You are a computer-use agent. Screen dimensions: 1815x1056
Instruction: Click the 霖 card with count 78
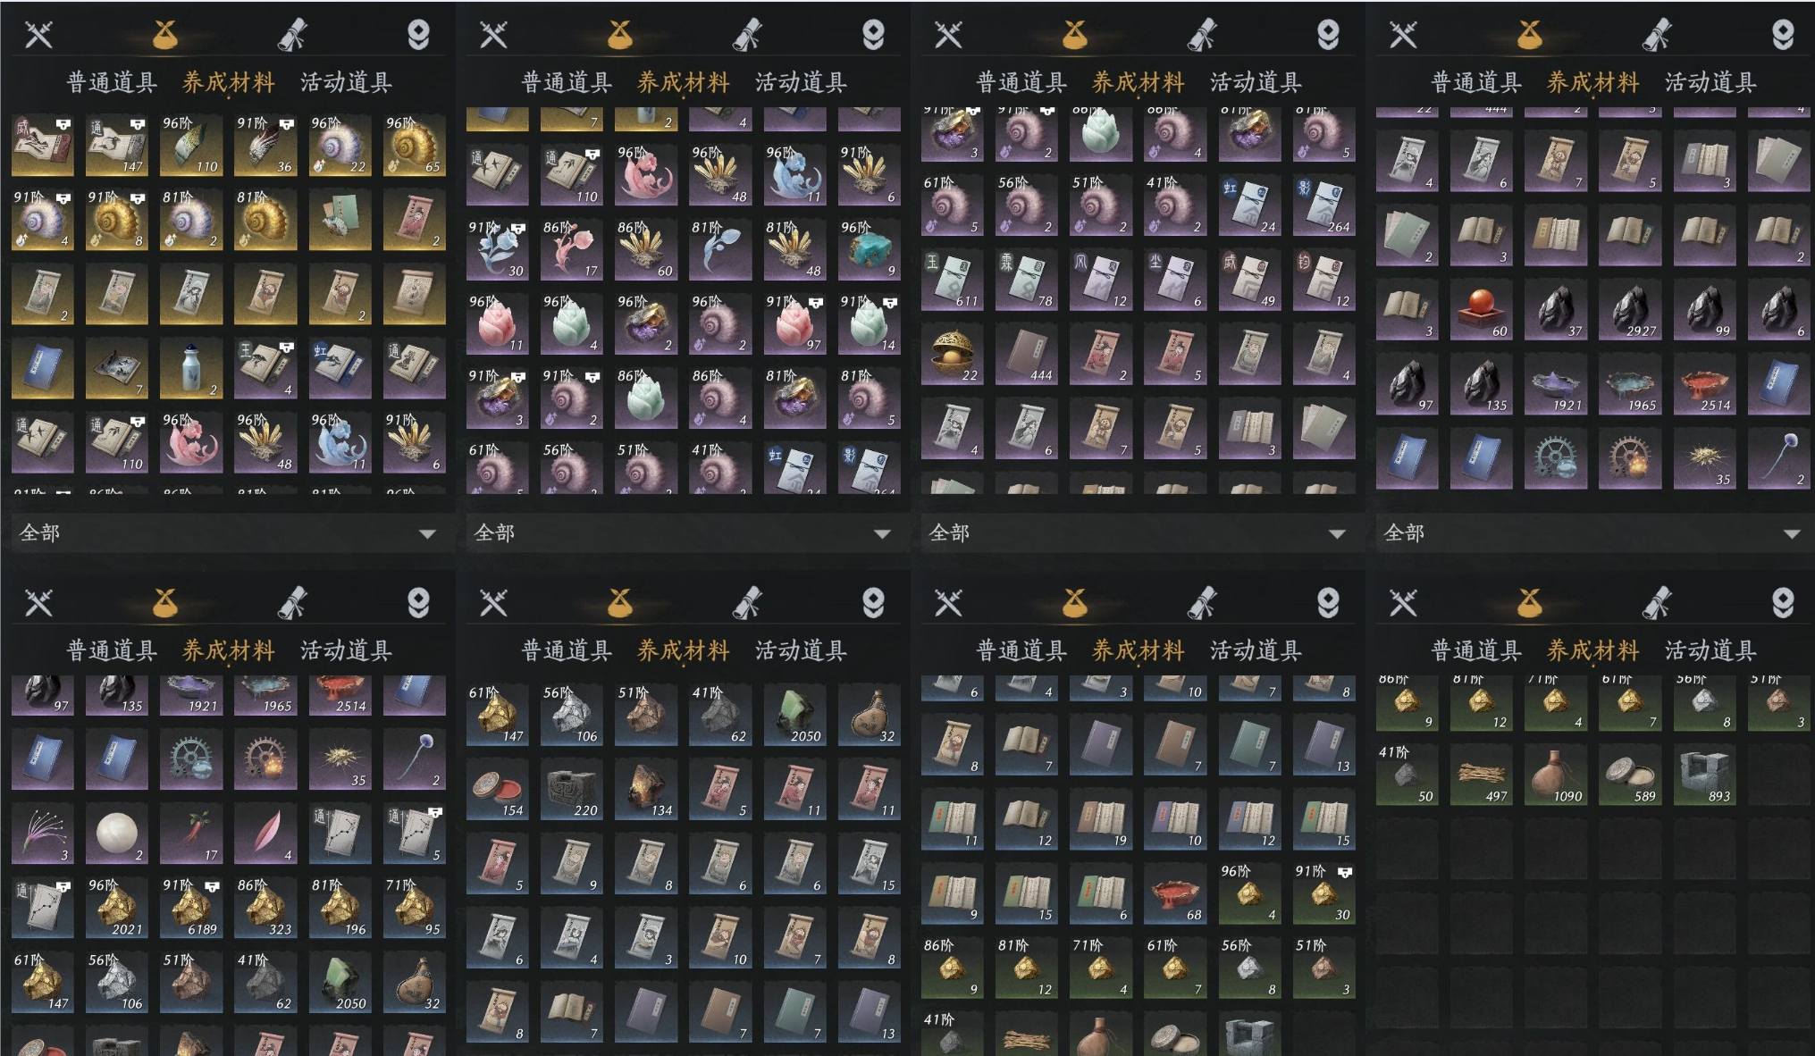(x=1027, y=281)
